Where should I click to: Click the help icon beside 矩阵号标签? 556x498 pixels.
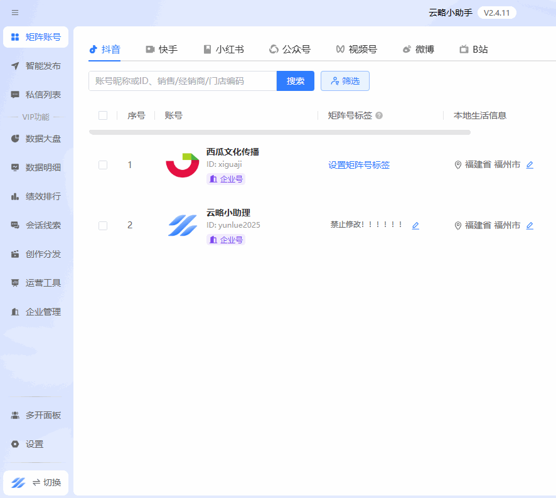tap(379, 116)
